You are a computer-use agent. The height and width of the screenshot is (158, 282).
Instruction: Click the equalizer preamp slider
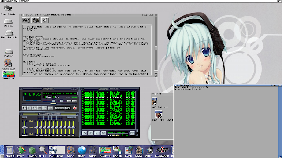pos(25,127)
